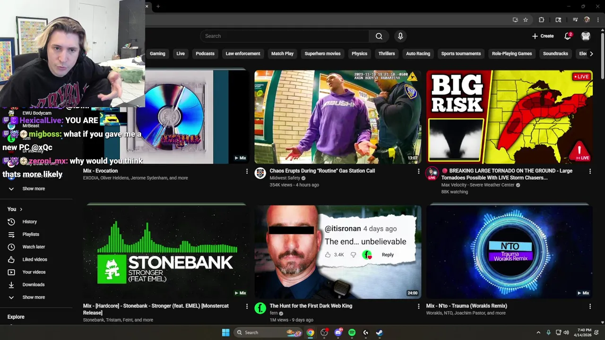
Task: Open options for Breaking Large Tornado live video
Action: tap(590, 171)
